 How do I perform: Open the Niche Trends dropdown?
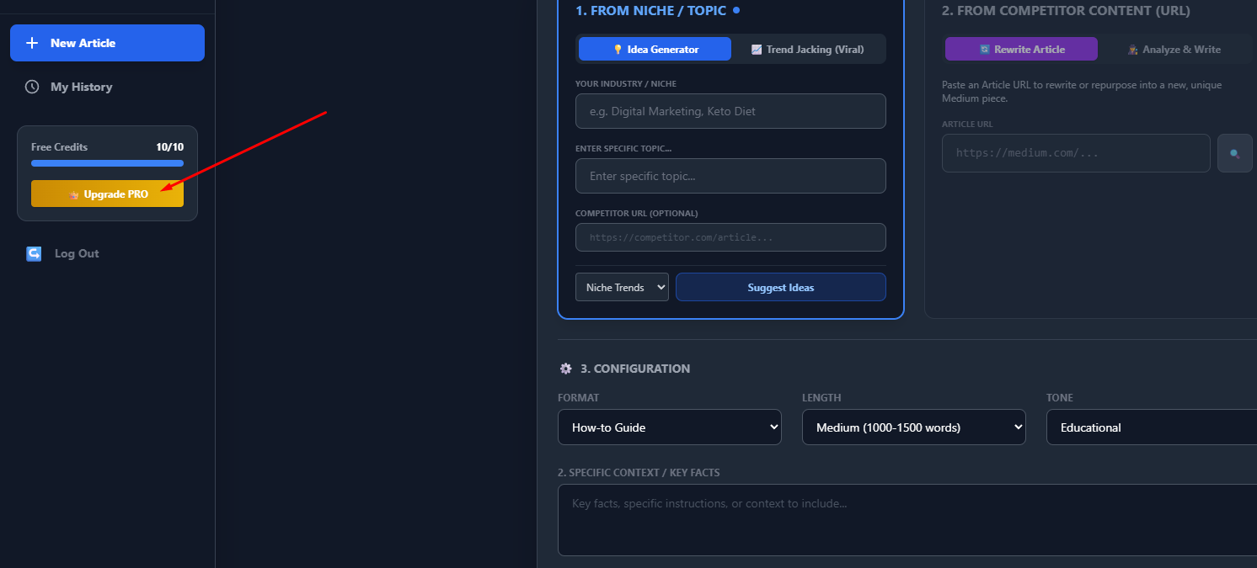click(x=622, y=287)
